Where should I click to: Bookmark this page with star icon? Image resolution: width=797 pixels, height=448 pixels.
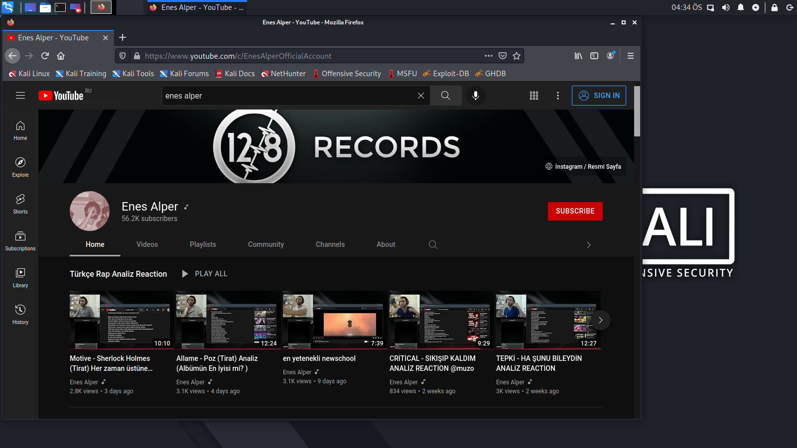517,56
